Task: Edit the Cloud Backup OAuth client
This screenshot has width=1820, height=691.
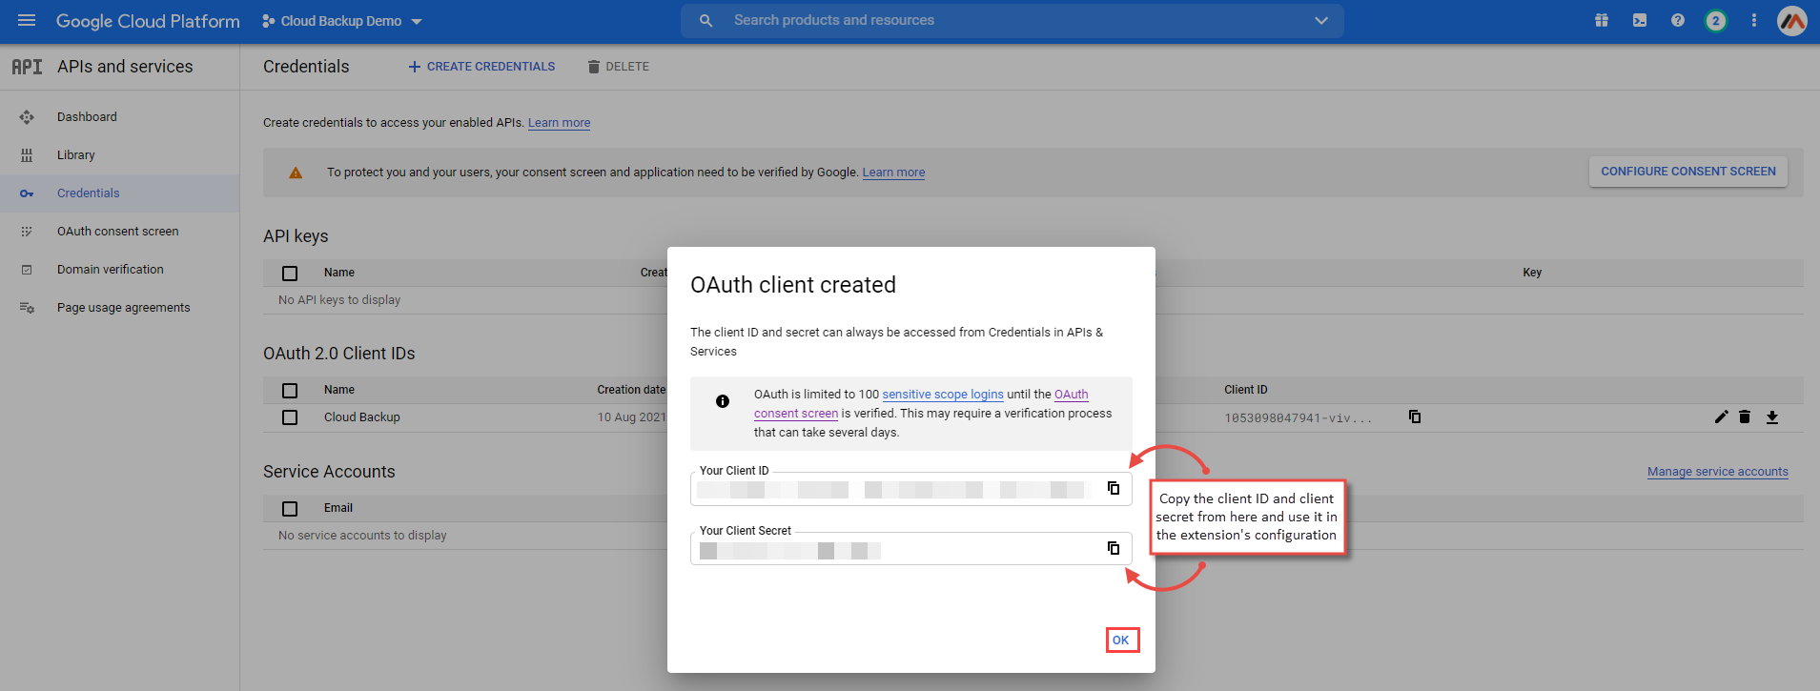Action: coord(1721,417)
